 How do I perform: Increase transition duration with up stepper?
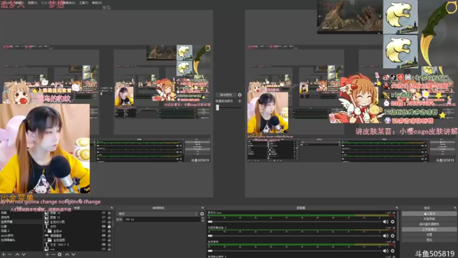[x=203, y=218]
